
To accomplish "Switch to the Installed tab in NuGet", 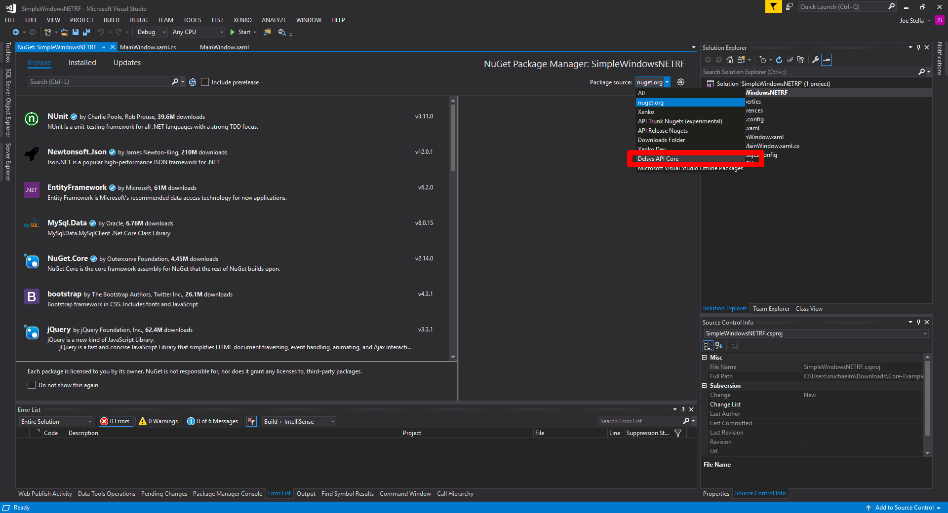I will tap(82, 63).
